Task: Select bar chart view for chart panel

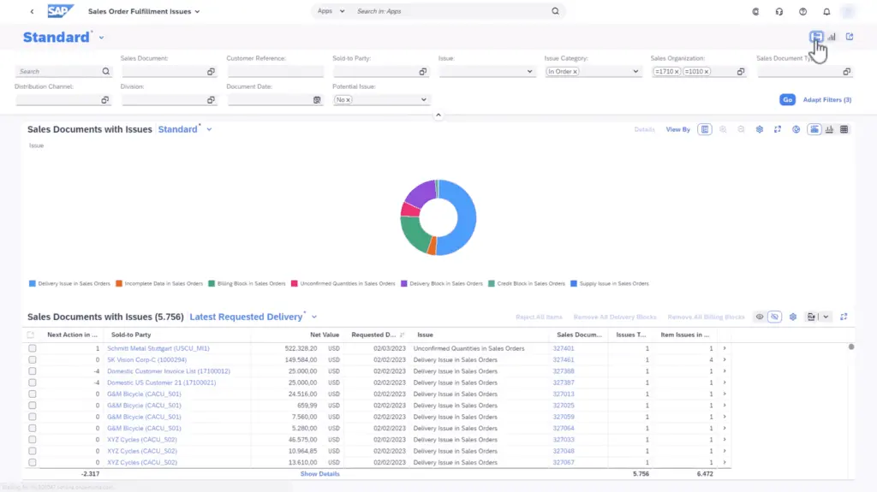Action: (x=829, y=130)
